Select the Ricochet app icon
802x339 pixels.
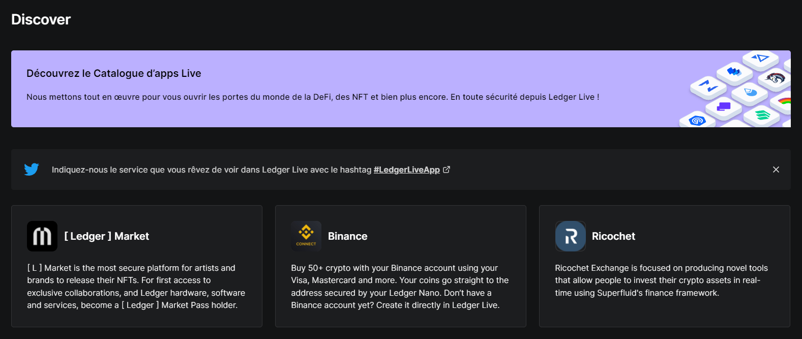(x=570, y=236)
